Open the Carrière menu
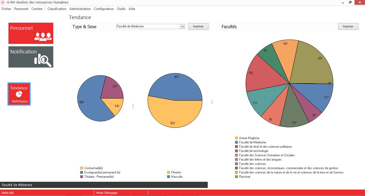 (x=37, y=9)
